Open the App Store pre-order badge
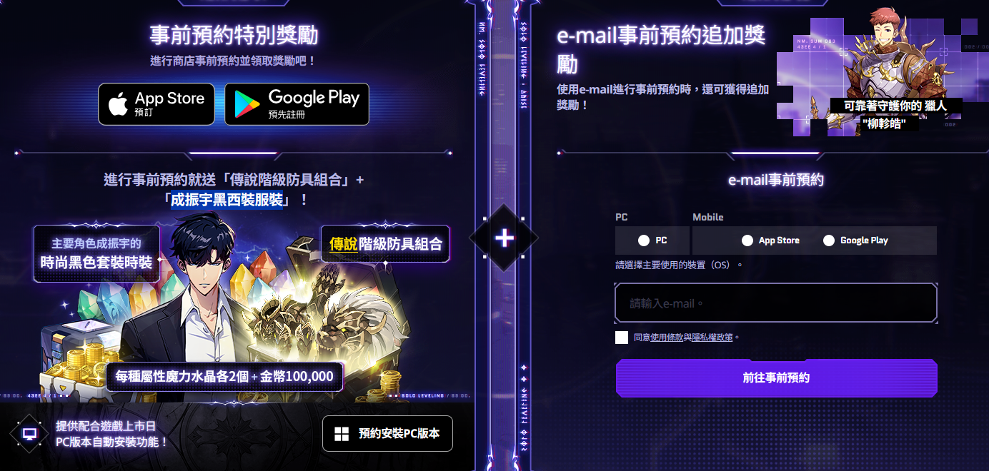Viewport: 989px width, 471px height. pyautogui.click(x=156, y=104)
